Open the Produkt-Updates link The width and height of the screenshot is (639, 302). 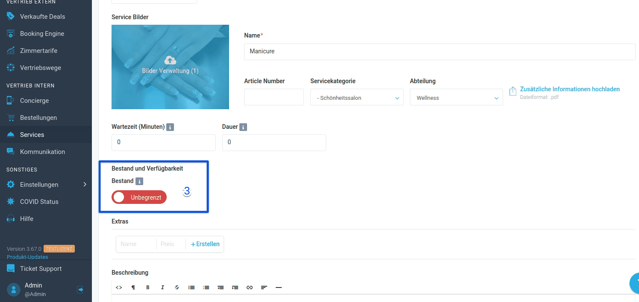tap(27, 257)
